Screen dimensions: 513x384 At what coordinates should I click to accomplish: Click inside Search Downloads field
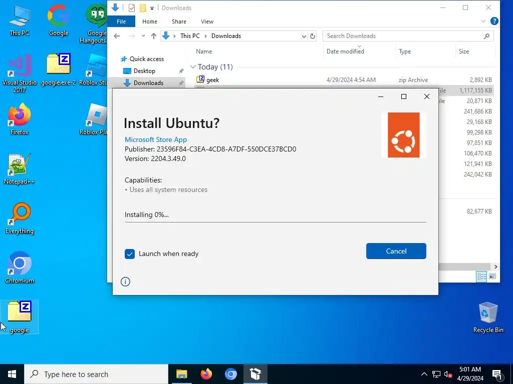point(402,36)
